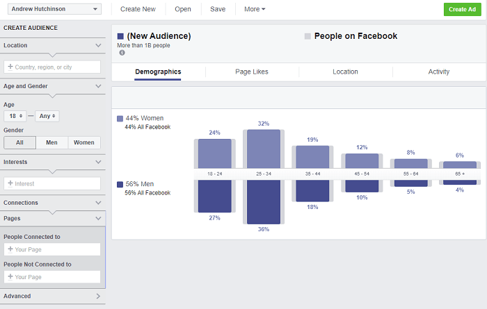487x309 pixels.
Task: Click the Interest input field
Action: pos(52,183)
